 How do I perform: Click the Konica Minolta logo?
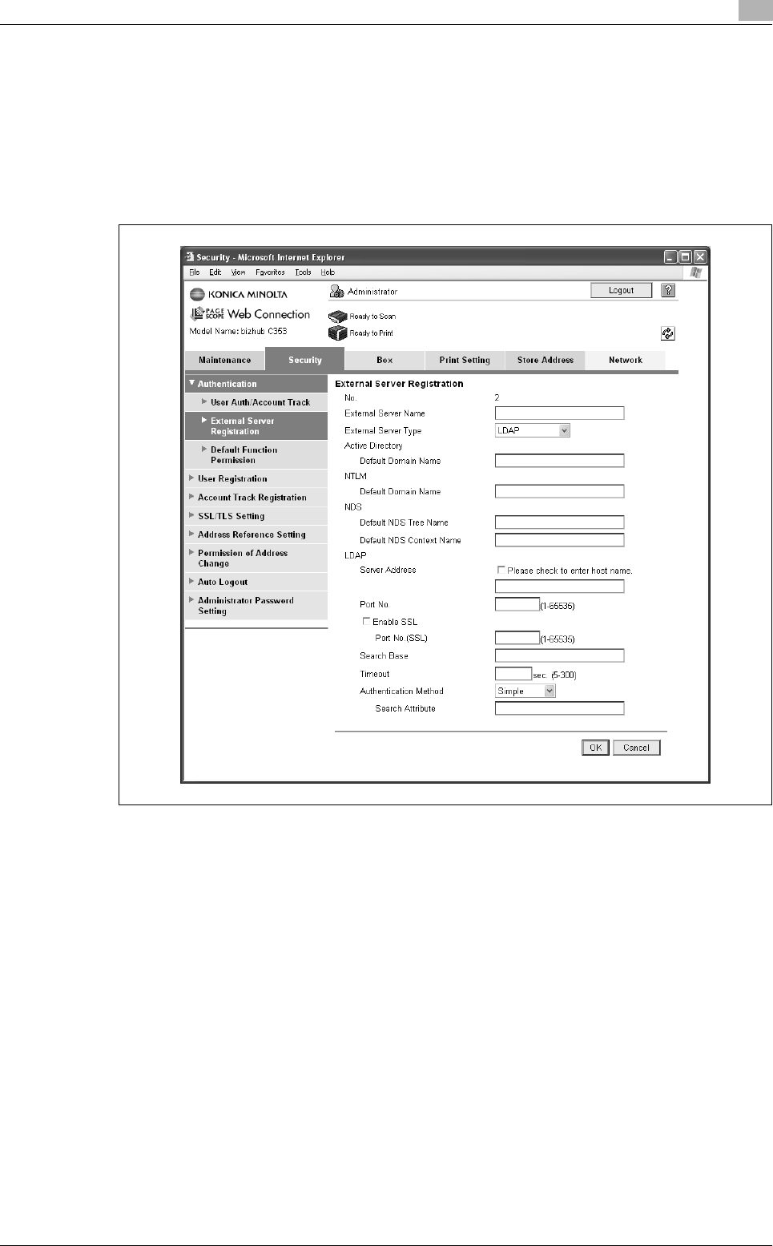(x=239, y=294)
